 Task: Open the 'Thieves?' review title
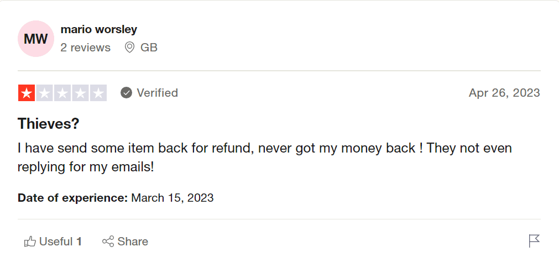49,124
